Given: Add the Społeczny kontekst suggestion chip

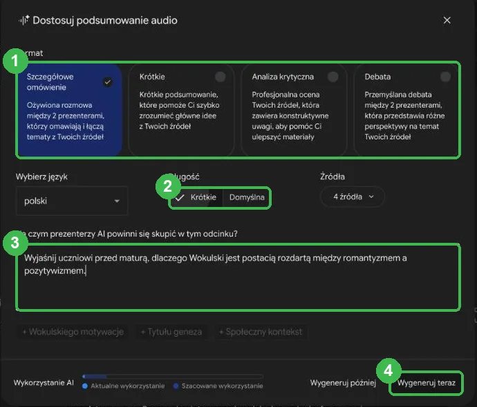Looking at the screenshot, I should pyautogui.click(x=261, y=332).
